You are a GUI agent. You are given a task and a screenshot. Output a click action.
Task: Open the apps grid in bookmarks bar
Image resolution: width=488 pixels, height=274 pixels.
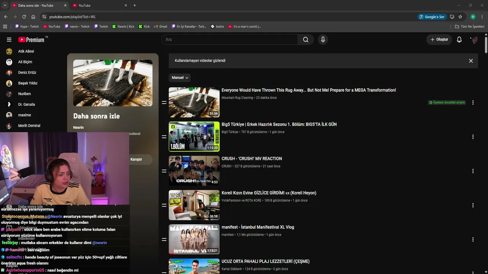click(5, 27)
